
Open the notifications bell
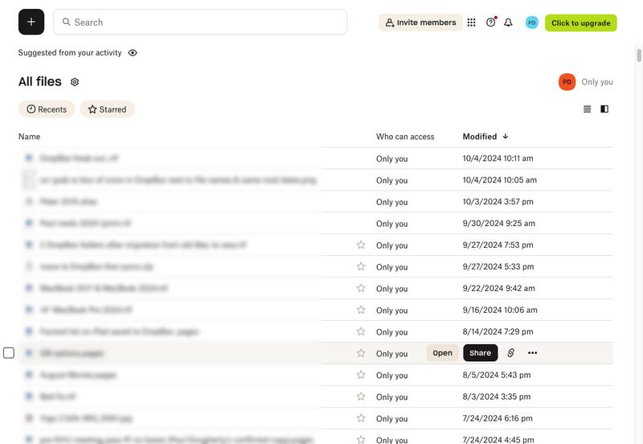(508, 23)
